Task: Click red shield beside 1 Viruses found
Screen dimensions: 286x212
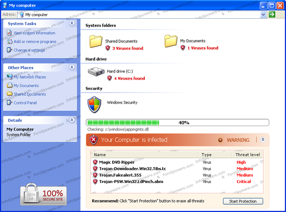Action: coord(183,48)
